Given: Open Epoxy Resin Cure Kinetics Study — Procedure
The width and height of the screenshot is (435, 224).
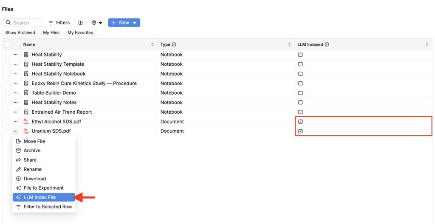Looking at the screenshot, I should 84,83.
